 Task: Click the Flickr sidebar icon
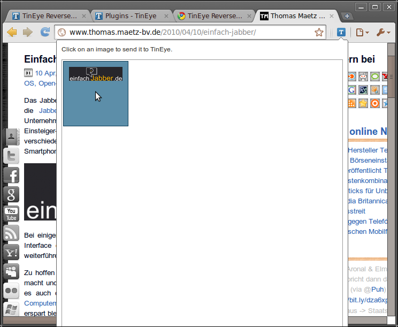click(x=11, y=291)
